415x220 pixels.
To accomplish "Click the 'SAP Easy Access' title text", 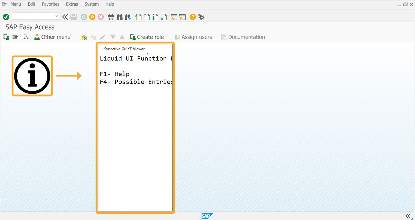I will coord(30,27).
